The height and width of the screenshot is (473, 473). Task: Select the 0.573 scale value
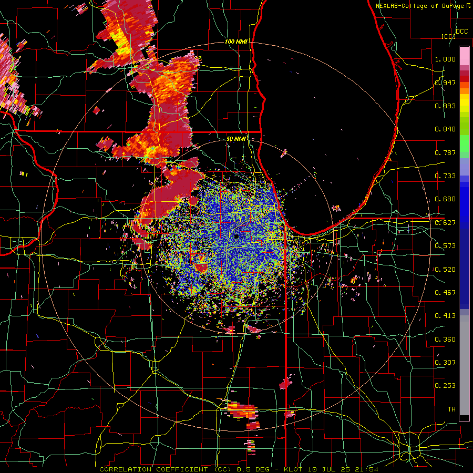[445, 246]
